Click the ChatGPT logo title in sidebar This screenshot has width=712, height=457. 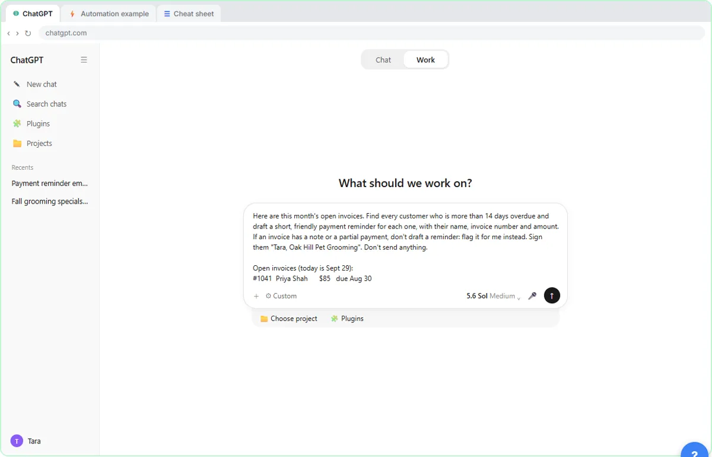click(x=27, y=60)
